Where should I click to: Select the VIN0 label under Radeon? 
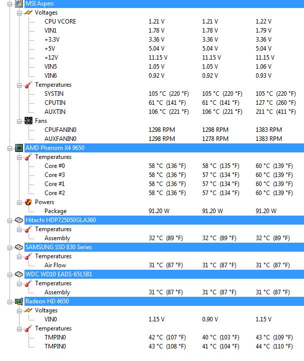coord(50,319)
